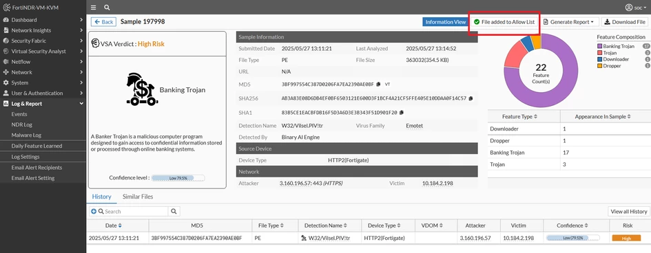This screenshot has width=651, height=253.
Task: Expand the Network sidebar menu
Action: pyautogui.click(x=43, y=72)
